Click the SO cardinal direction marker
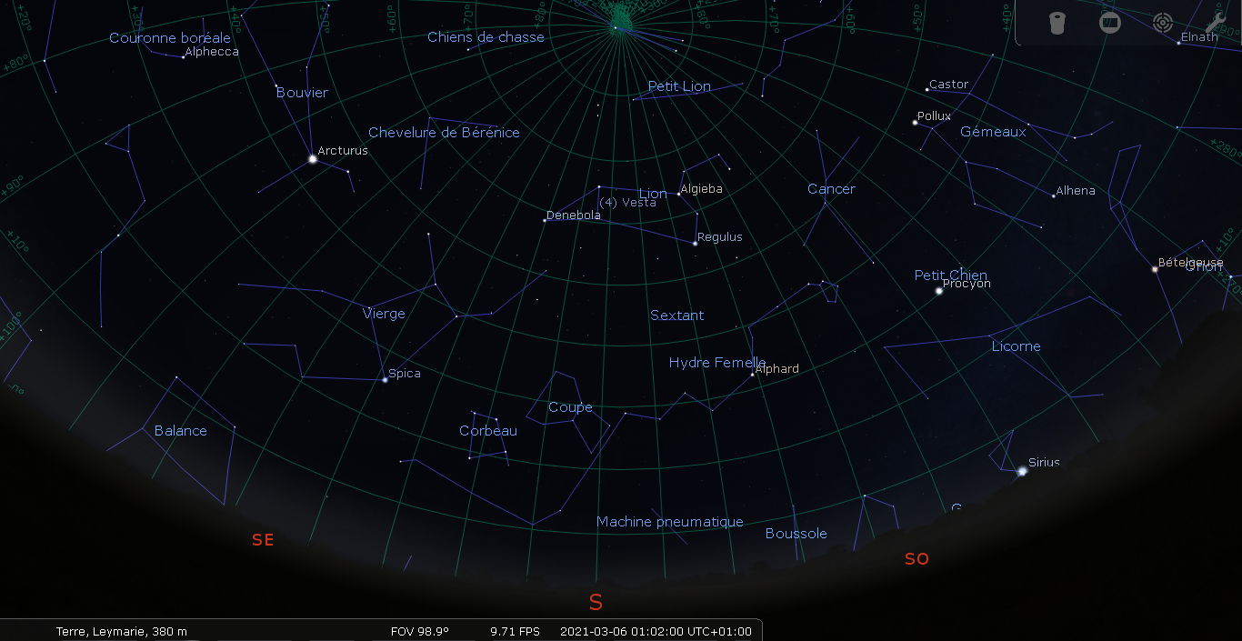 pos(916,558)
